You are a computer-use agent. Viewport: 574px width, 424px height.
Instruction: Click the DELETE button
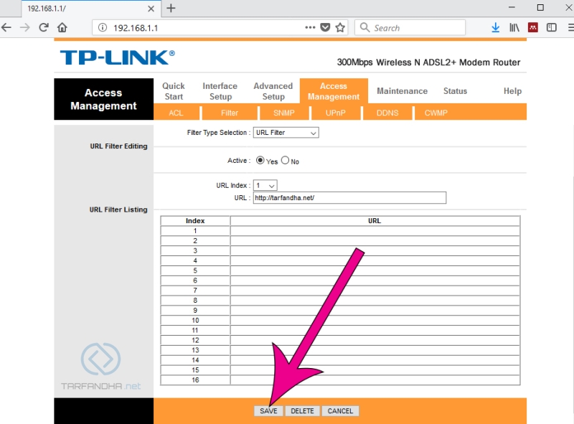point(302,411)
